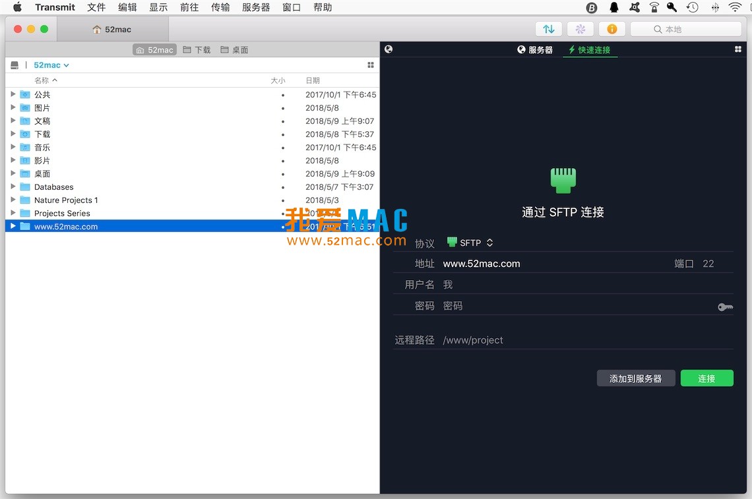This screenshot has width=752, height=499.
Task: Open the 服务器 menu in menu bar
Action: click(x=256, y=7)
